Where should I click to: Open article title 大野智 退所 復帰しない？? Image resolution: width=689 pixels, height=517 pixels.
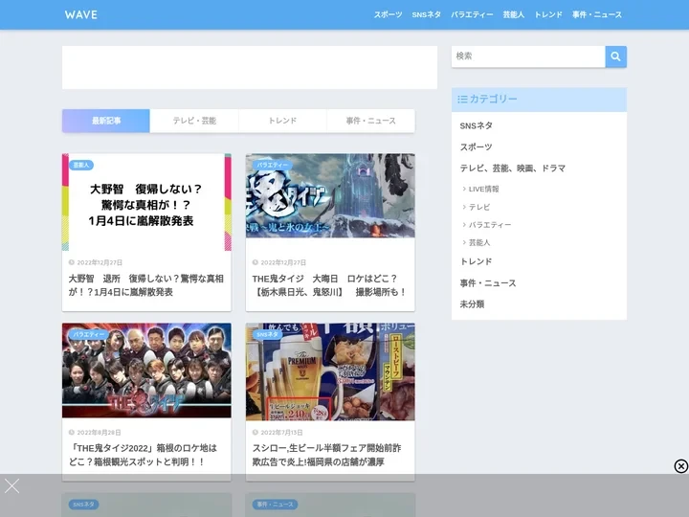pyautogui.click(x=145, y=285)
